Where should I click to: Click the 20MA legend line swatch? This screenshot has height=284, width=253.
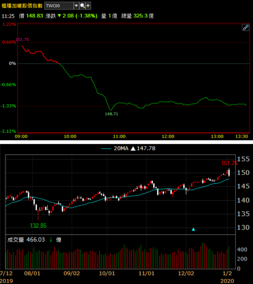(x=106, y=149)
